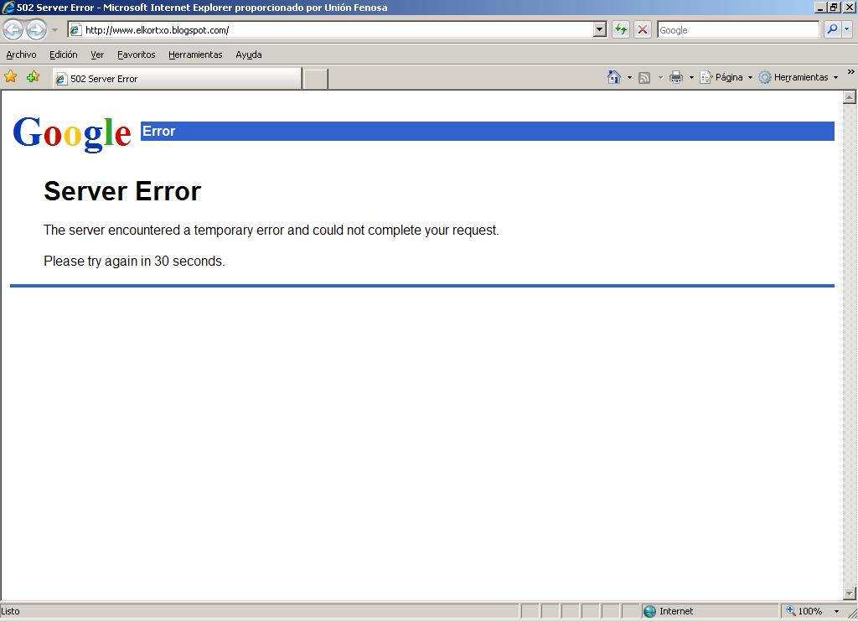Click the blue Error banner label

tap(158, 132)
